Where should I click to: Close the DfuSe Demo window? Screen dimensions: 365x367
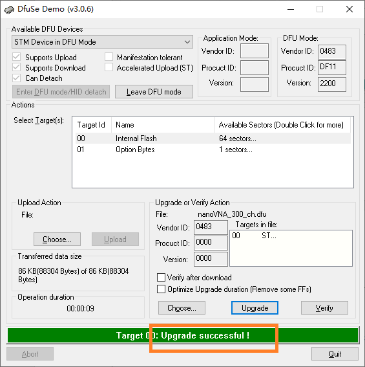click(x=349, y=9)
